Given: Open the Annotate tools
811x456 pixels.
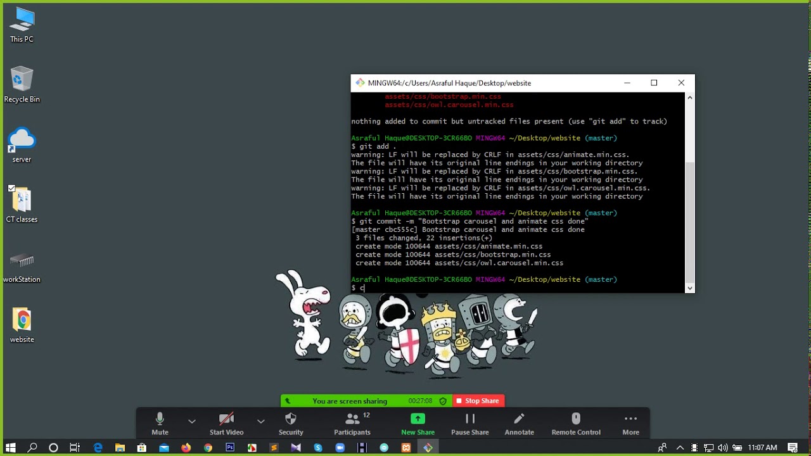Looking at the screenshot, I should [519, 423].
